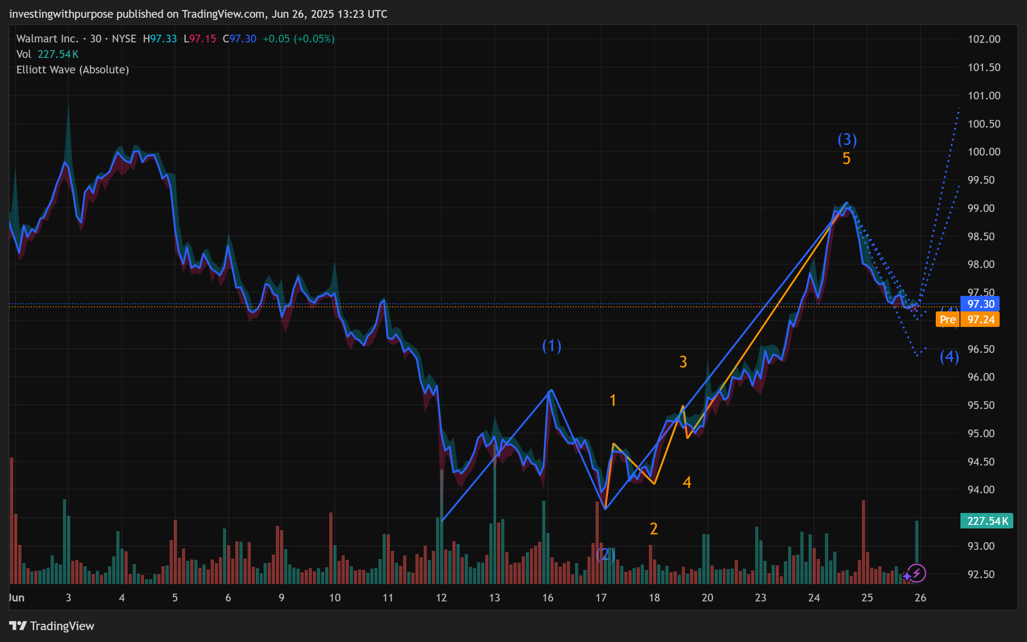
Task: Click the 100.00 price axis label
Action: point(984,152)
